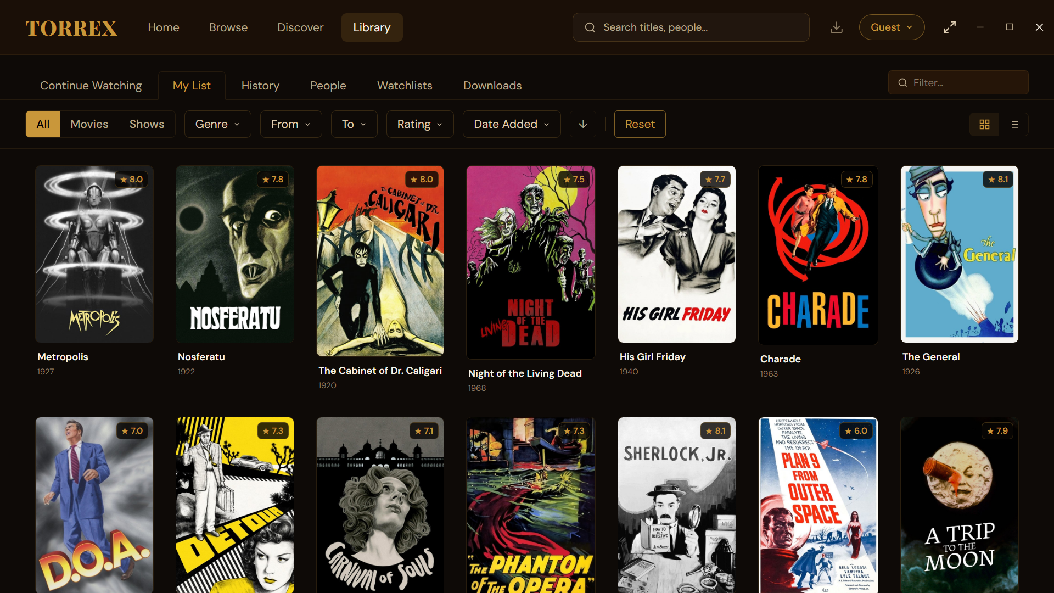
Task: Reverse sort order with the down arrow
Action: coord(583,124)
